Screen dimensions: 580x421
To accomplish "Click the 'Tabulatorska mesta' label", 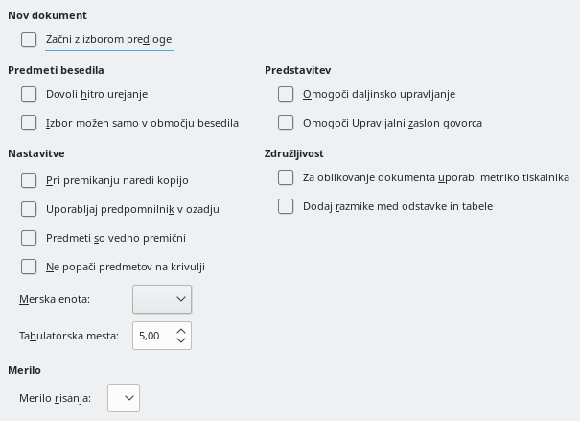I will point(68,336).
